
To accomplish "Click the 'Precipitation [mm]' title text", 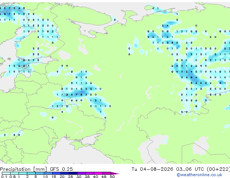I will tap(24, 169).
